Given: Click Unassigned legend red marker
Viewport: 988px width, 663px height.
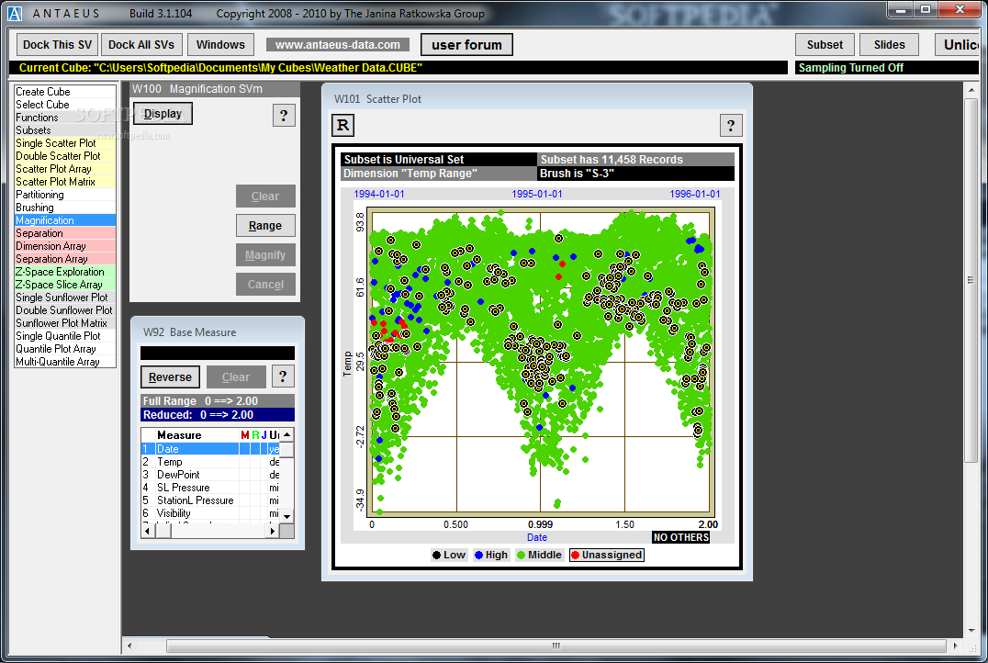Looking at the screenshot, I should point(575,556).
